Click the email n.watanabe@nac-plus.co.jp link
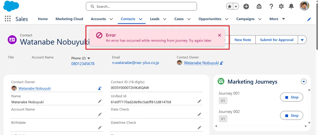This screenshot has height=135, width=318. (x=135, y=63)
